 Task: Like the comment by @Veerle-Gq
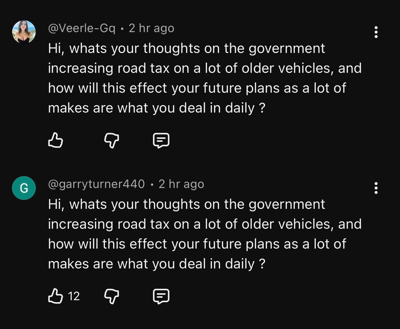55,140
